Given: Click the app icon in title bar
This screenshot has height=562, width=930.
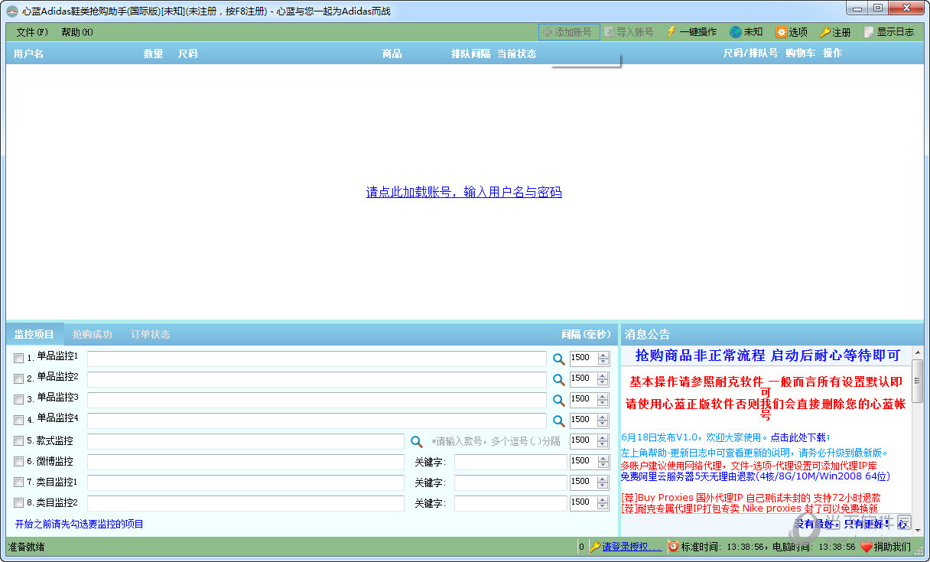Looking at the screenshot, I should (x=12, y=11).
